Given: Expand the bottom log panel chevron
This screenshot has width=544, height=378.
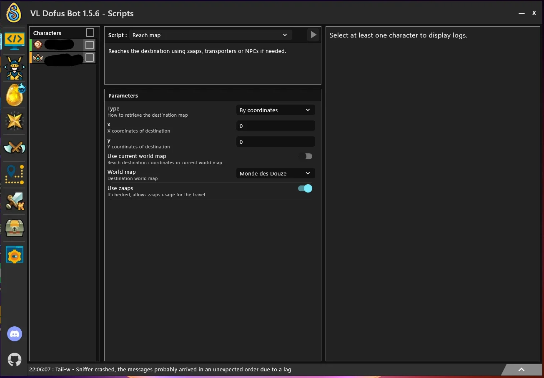Looking at the screenshot, I should pyautogui.click(x=521, y=370).
